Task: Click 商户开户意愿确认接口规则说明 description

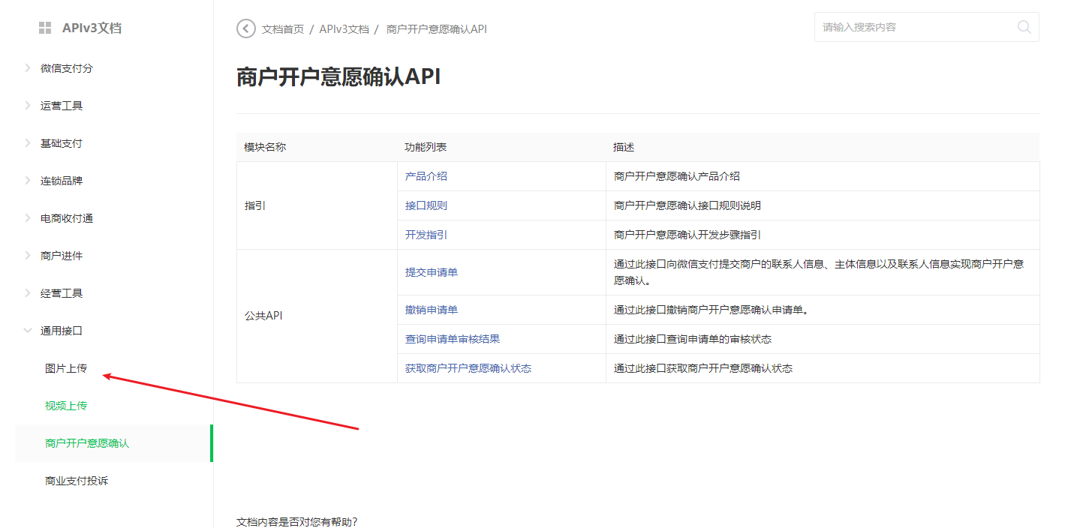Action: click(x=687, y=205)
